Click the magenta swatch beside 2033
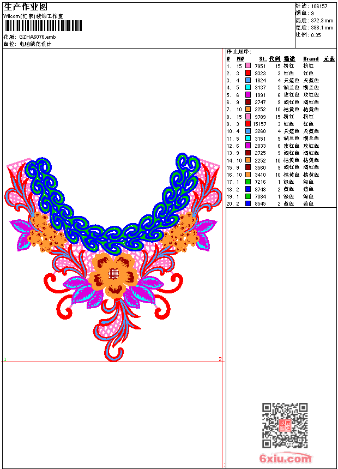 pos(248,146)
